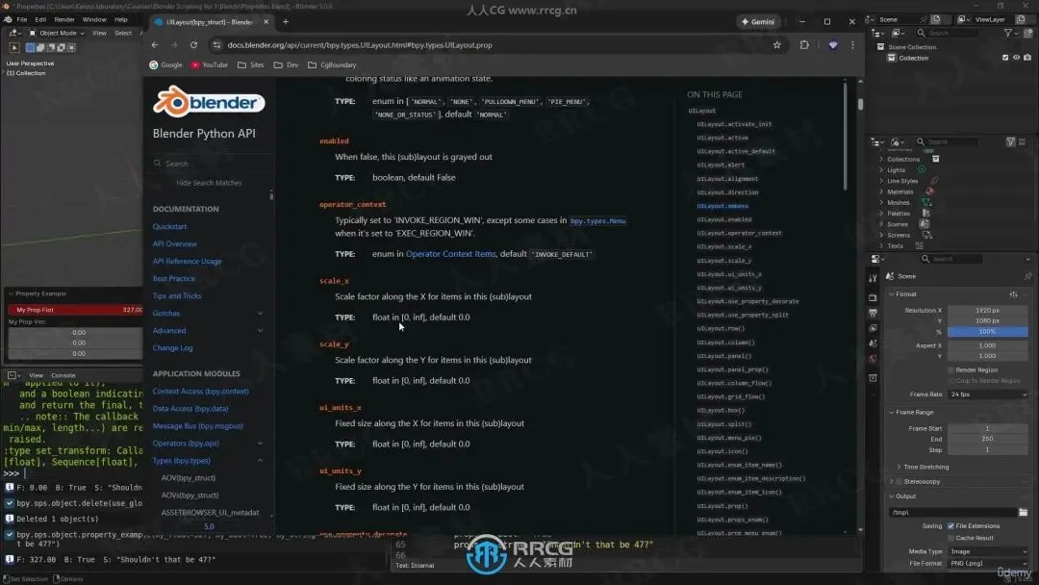Expand the Materials entry in data outliner
Viewport: 1039px width, 585px height.
point(881,191)
